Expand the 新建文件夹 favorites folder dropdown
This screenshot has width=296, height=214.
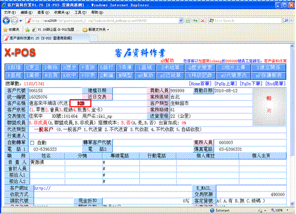point(108,29)
